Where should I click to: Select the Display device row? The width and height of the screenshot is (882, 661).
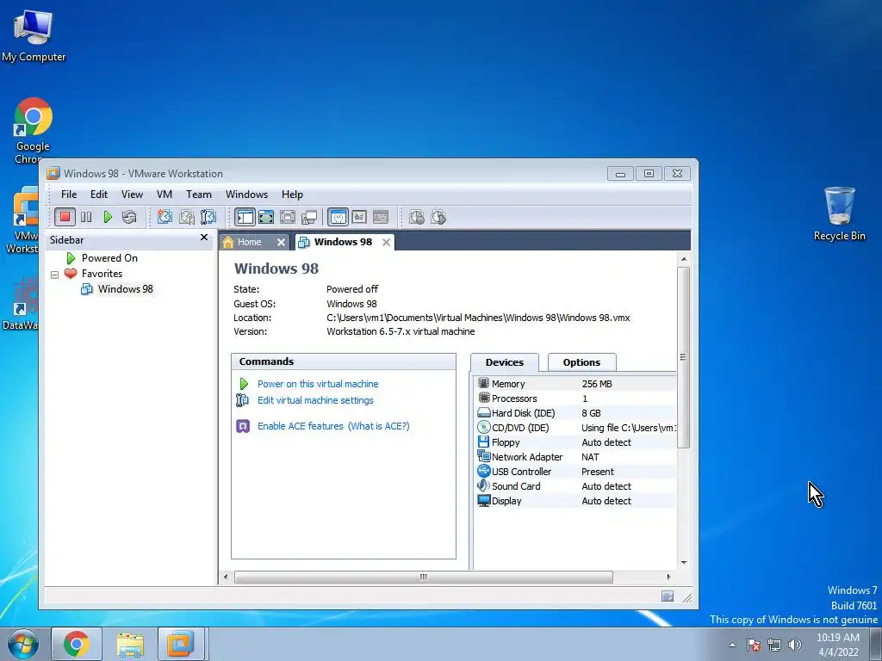pyautogui.click(x=575, y=501)
